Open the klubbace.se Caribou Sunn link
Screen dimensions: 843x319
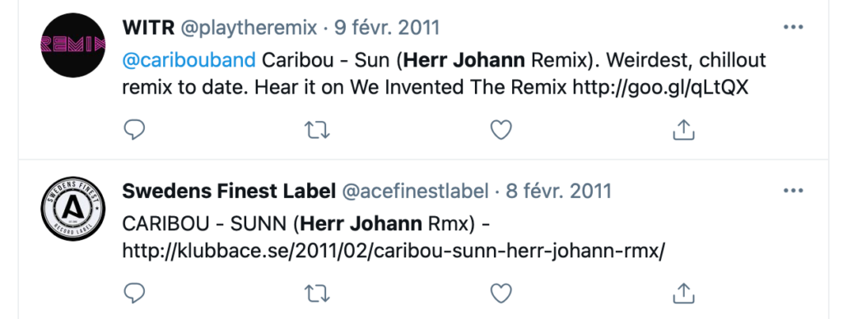click(394, 251)
